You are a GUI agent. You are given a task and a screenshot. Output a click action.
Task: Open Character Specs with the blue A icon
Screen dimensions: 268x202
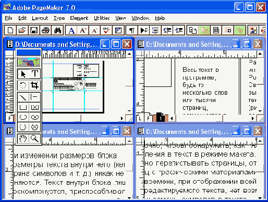(x=71, y=30)
